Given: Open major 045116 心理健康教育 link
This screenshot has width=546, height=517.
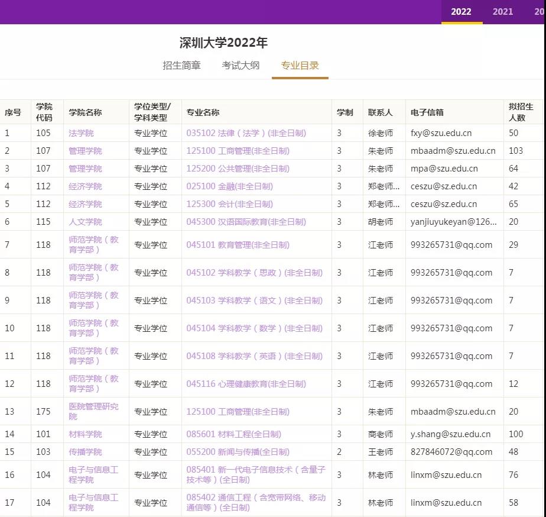Looking at the screenshot, I should pos(246,384).
